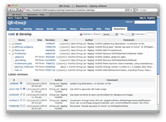Screen dimensions: 166x122
Task: Click the main.m file icon
Action: click(x=13, y=70)
